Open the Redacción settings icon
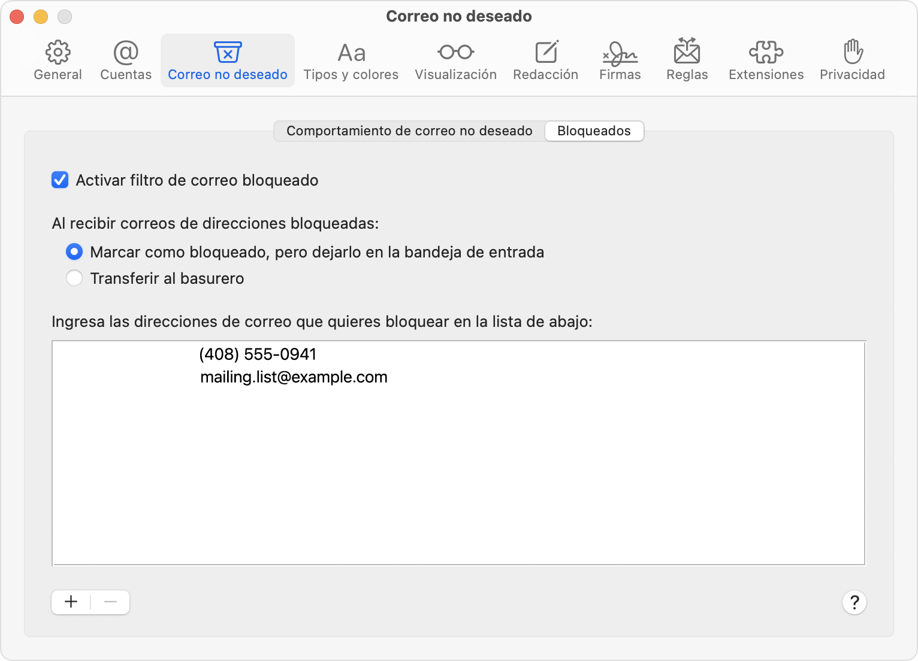Viewport: 918px width, 661px height. tap(545, 59)
